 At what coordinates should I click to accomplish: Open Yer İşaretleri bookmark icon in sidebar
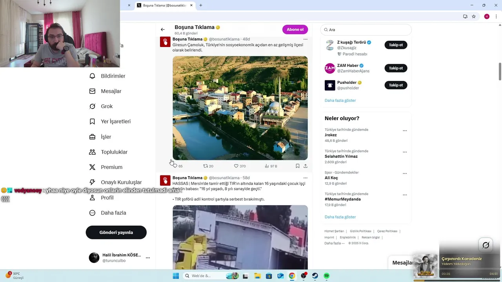coord(92,121)
